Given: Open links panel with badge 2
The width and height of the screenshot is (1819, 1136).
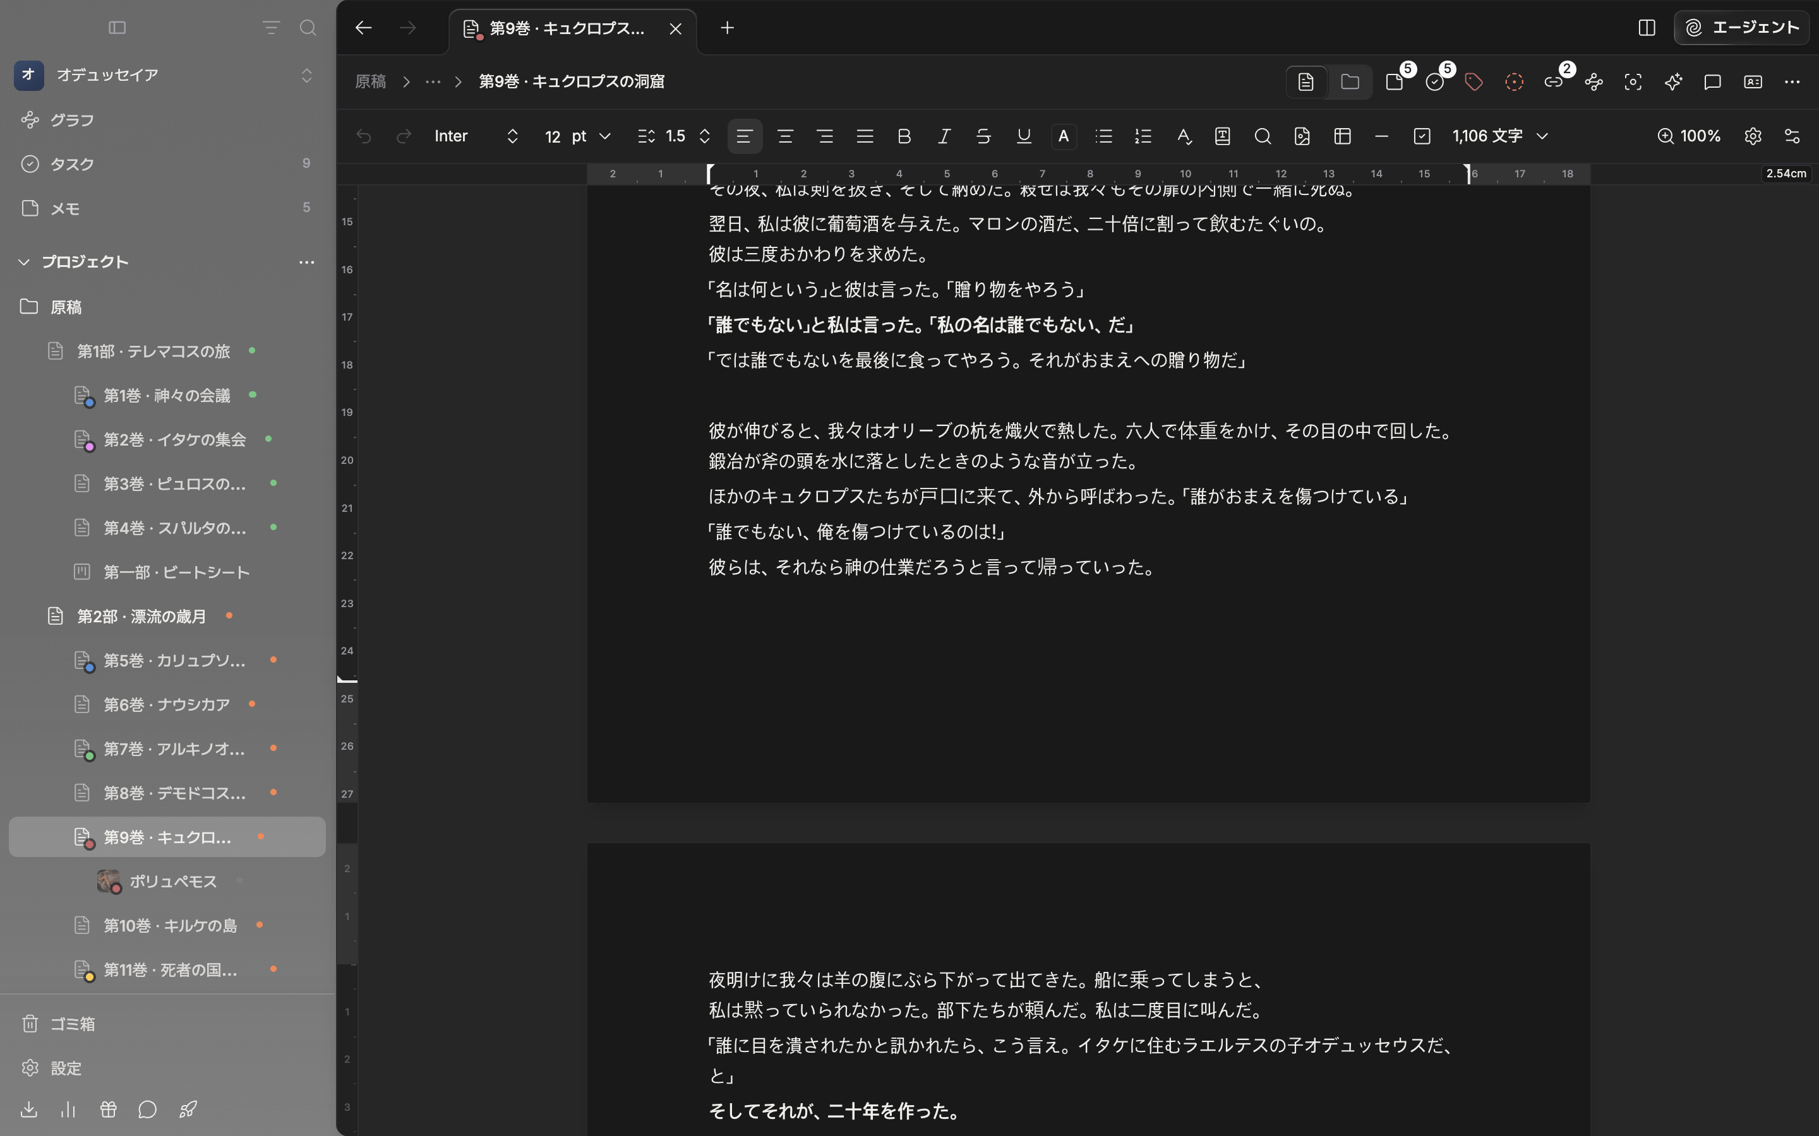Looking at the screenshot, I should [1554, 82].
